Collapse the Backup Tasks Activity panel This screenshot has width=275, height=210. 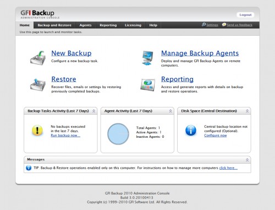coord(94,111)
